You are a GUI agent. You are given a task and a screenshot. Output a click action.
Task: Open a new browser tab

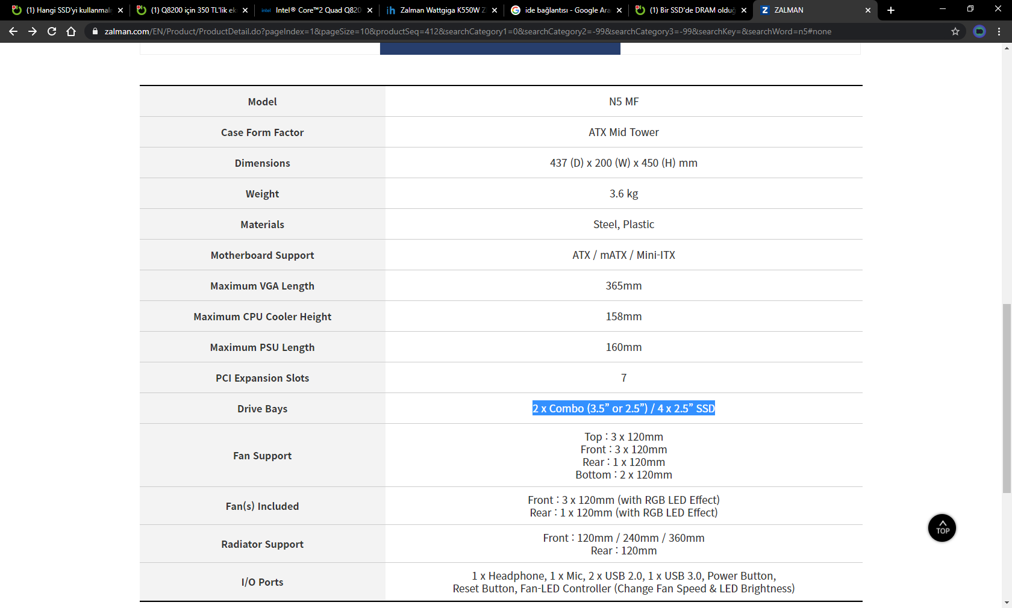[891, 10]
